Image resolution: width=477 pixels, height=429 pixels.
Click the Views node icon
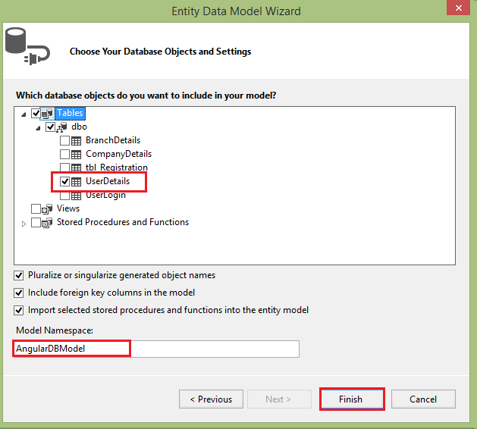(x=49, y=209)
